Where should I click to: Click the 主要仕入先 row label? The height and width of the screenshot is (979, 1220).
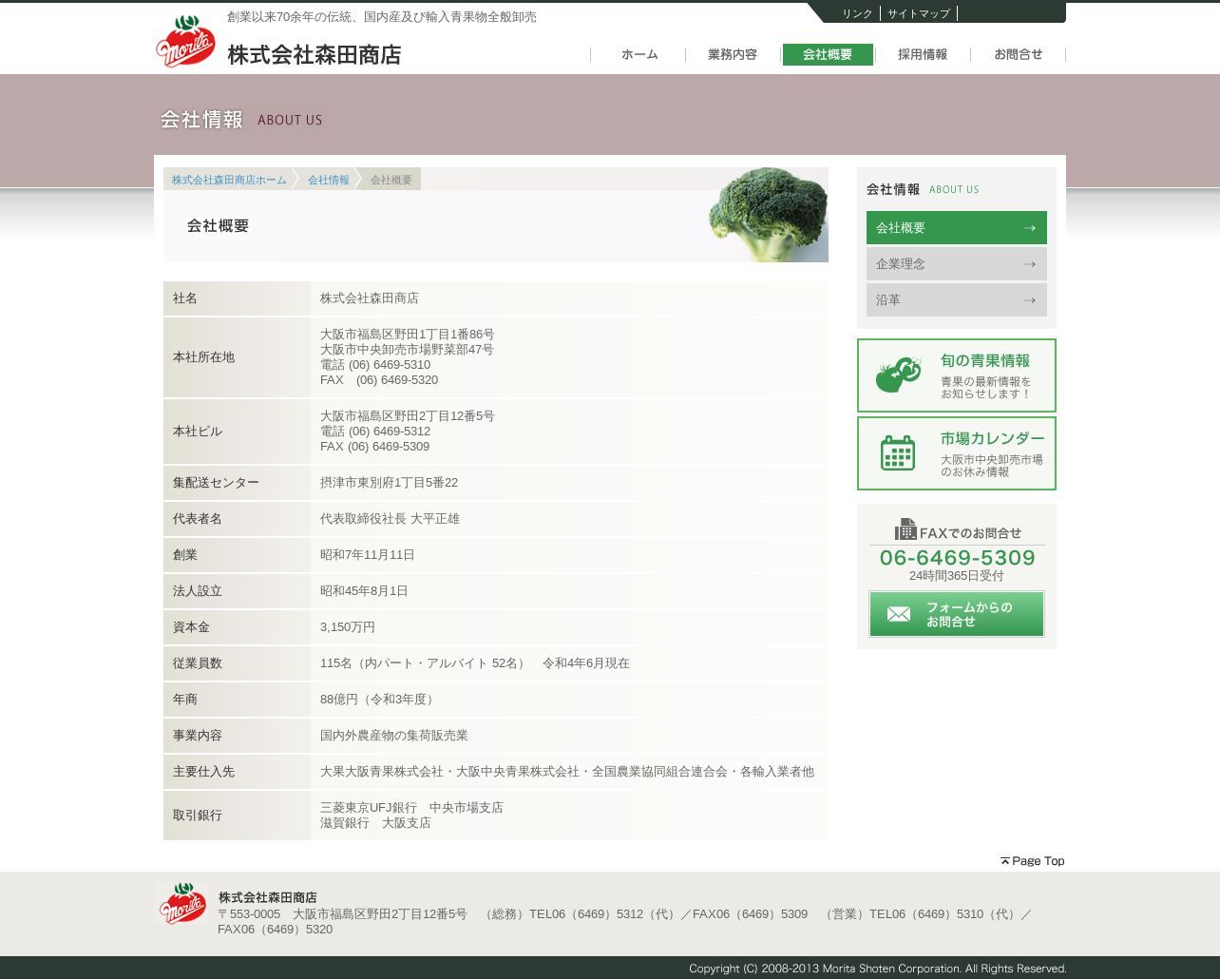click(203, 772)
